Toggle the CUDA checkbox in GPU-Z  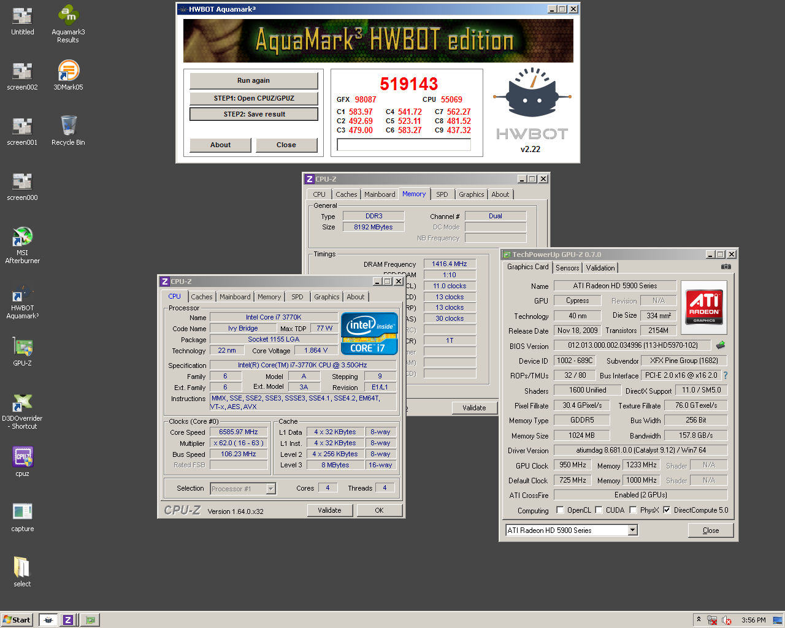[x=599, y=510]
